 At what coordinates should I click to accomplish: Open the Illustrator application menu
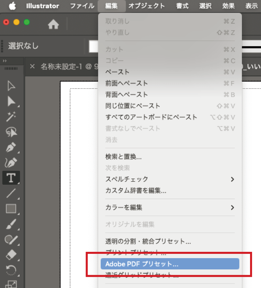[x=43, y=6]
